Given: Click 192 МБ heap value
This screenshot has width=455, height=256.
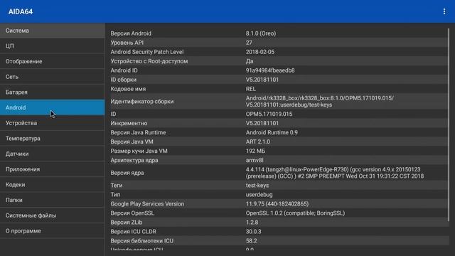Looking at the screenshot, I should [255, 151].
